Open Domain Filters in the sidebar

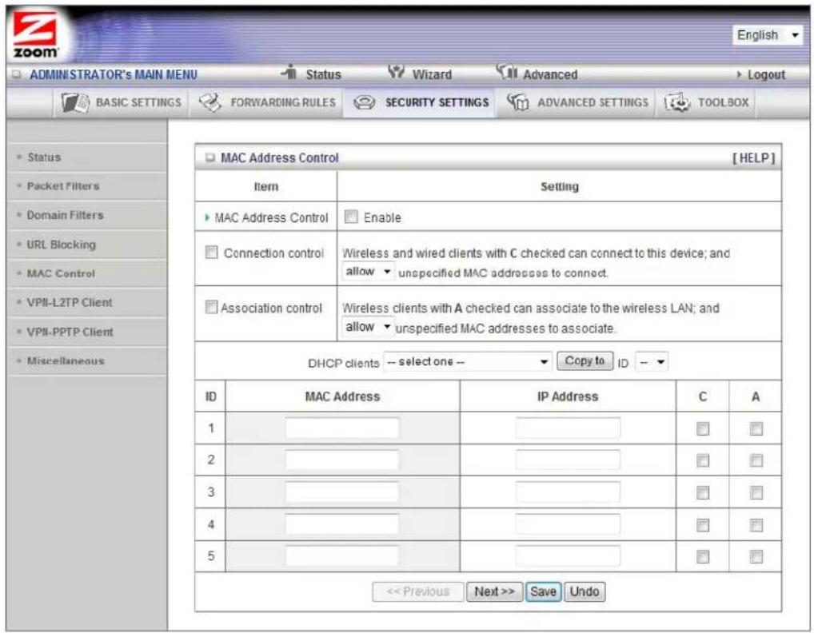pos(65,215)
